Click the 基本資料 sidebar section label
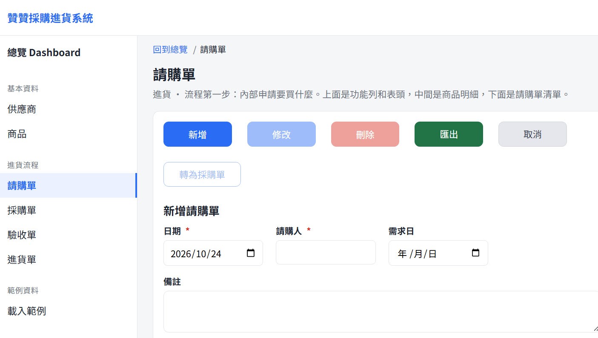 point(23,88)
